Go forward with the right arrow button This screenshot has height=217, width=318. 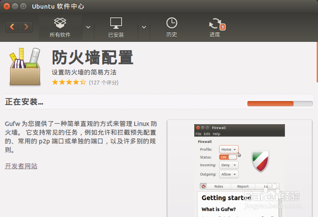coord(26,27)
